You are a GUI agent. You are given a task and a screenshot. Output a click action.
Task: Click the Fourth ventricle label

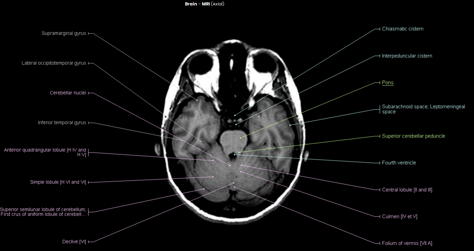coord(399,163)
